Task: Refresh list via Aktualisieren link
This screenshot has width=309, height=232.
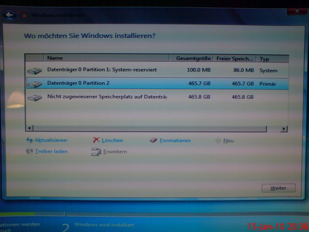Action: tap(51, 140)
